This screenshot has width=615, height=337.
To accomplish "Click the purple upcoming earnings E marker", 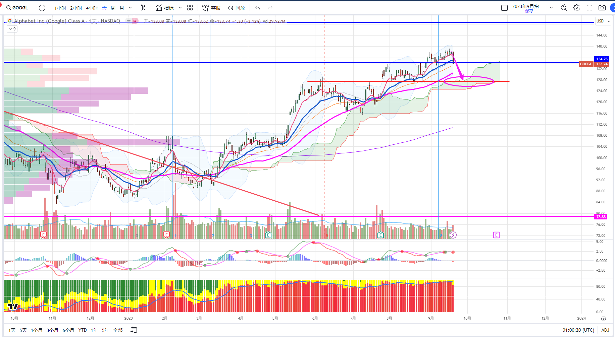I will (496, 235).
